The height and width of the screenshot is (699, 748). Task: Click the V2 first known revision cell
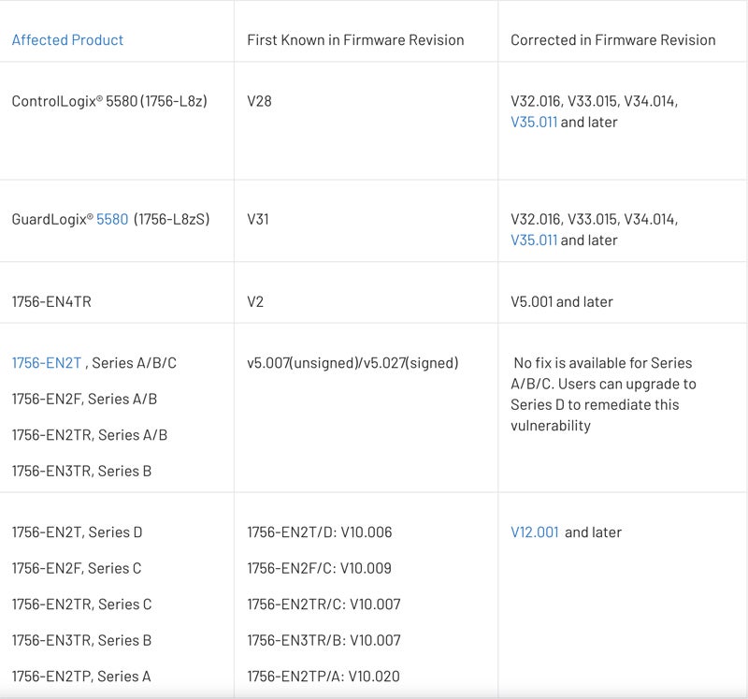coord(256,302)
